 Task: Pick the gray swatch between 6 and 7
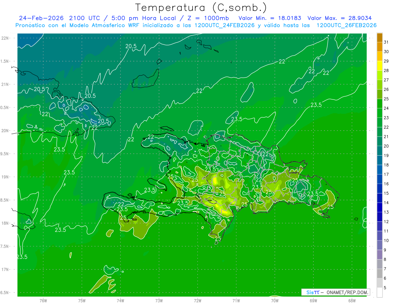(x=380, y=273)
